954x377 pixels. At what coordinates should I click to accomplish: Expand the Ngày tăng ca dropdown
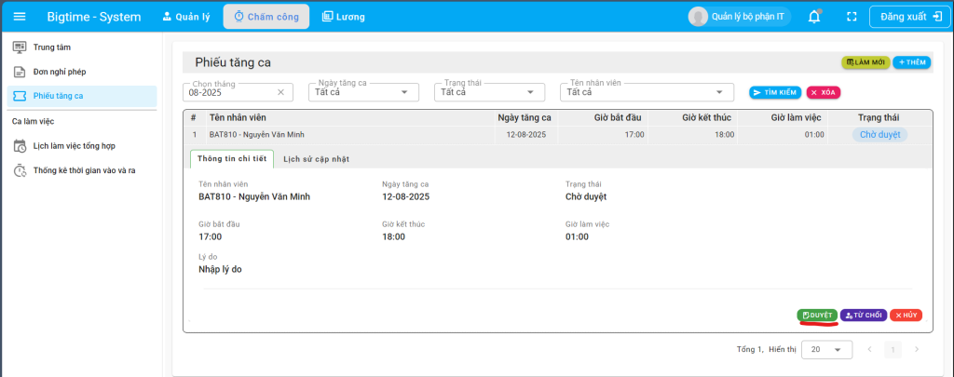[404, 92]
